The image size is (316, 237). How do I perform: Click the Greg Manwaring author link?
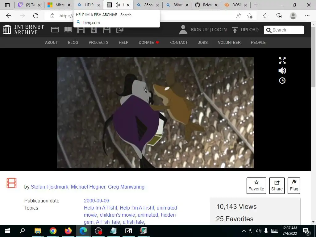[126, 187]
